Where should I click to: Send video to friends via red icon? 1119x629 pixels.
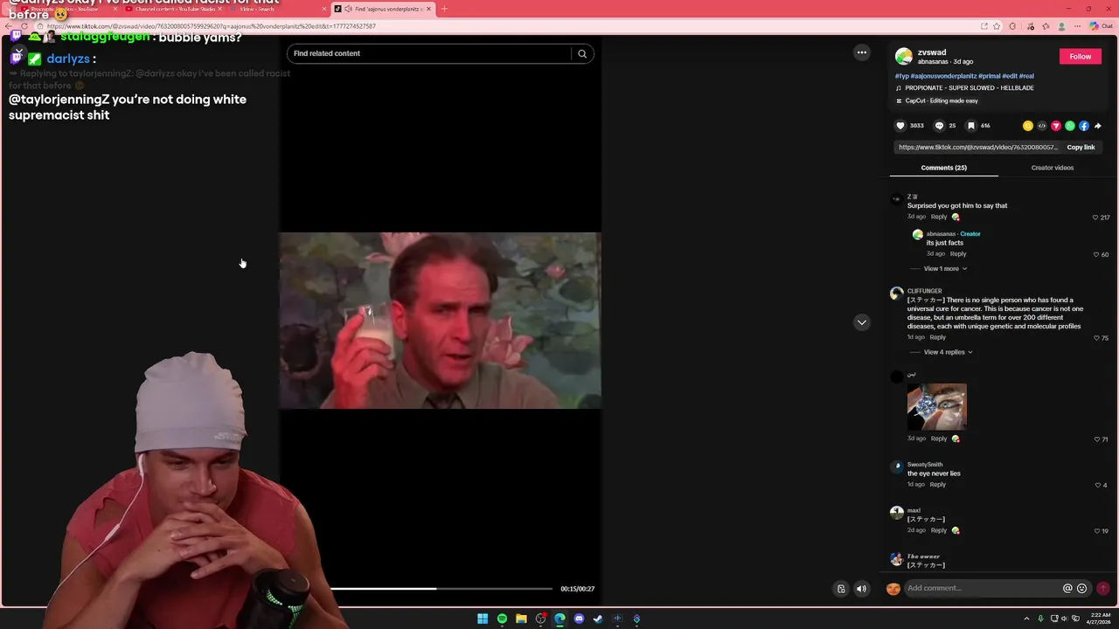1056,126
